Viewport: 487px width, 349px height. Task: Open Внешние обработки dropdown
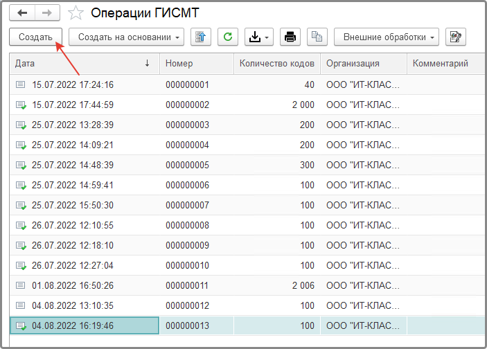387,37
